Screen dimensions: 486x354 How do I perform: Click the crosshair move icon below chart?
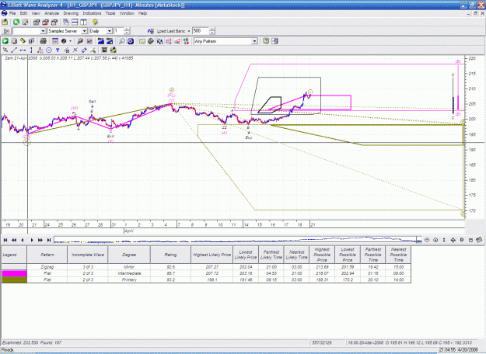[x=453, y=240]
